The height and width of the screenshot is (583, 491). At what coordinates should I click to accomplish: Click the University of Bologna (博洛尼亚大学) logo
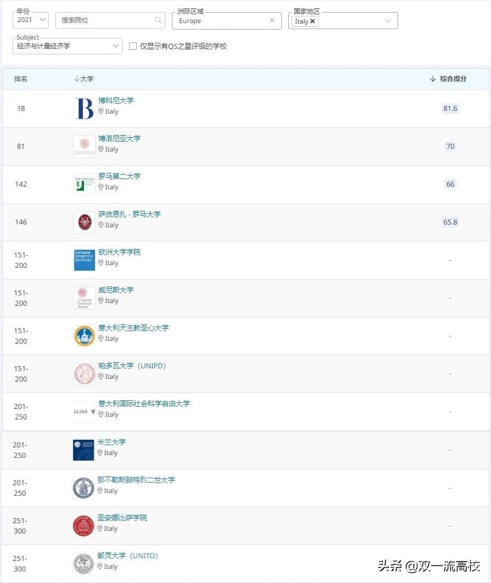pos(83,145)
